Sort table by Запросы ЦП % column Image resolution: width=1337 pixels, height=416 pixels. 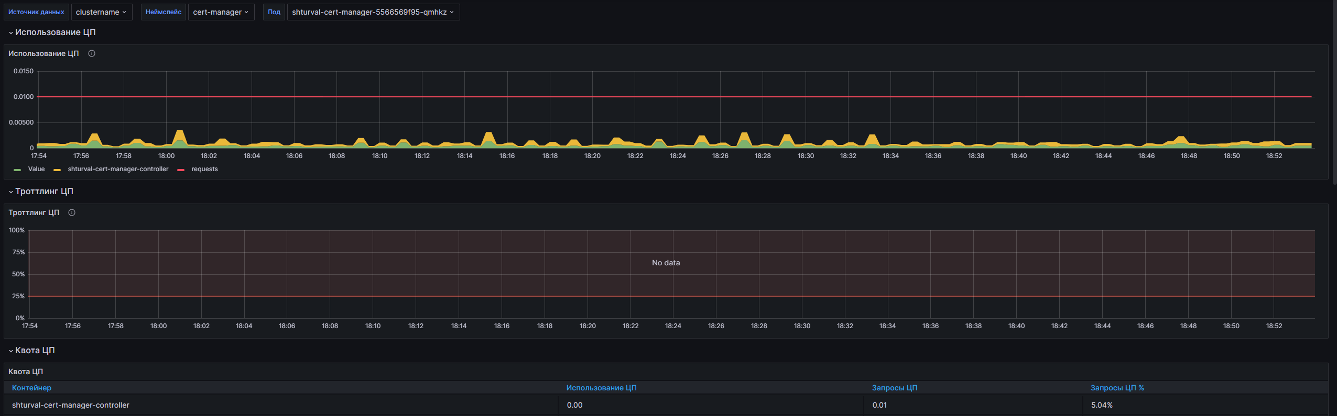click(x=1117, y=388)
